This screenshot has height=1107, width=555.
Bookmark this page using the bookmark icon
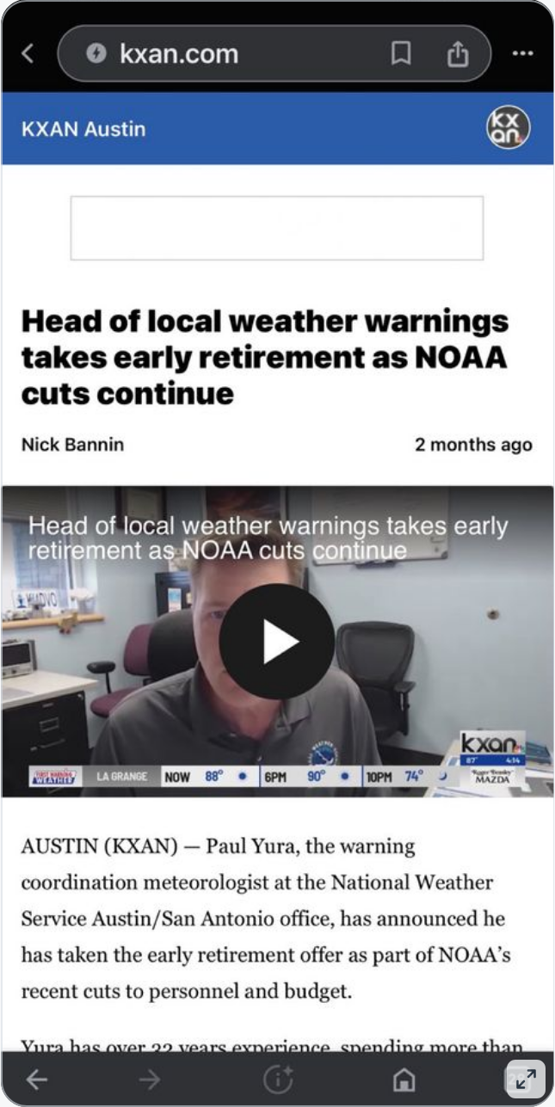[401, 53]
